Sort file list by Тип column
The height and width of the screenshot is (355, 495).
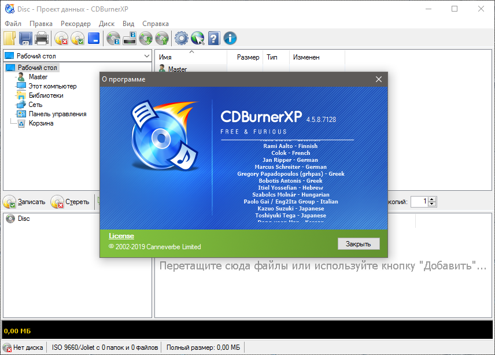point(276,57)
